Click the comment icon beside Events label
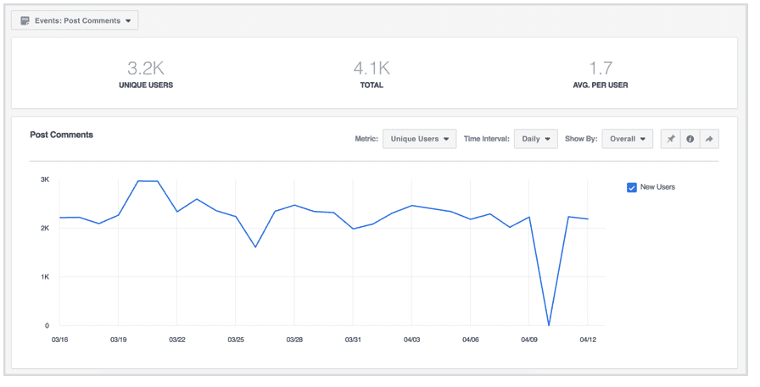The image size is (760, 387). click(25, 20)
